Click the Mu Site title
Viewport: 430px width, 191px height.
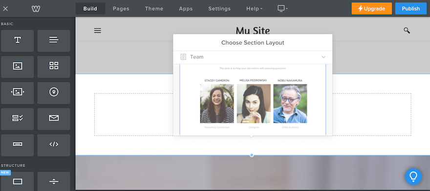(253, 30)
